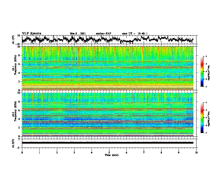The height and width of the screenshot is (171, 221).
Task: Click time axis tick label "0"
Action: 22,153
